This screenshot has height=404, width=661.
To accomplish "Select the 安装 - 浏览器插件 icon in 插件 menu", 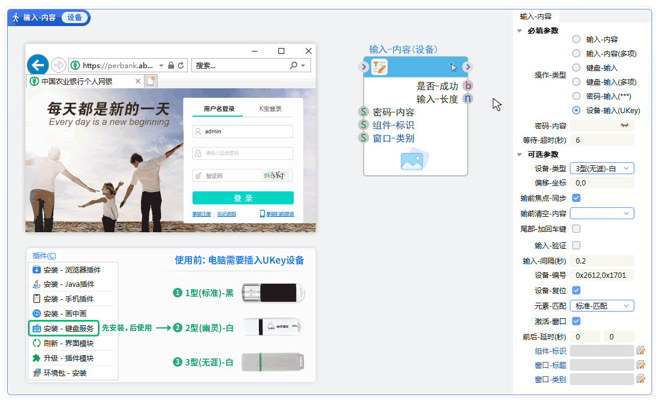I will pyautogui.click(x=36, y=270).
